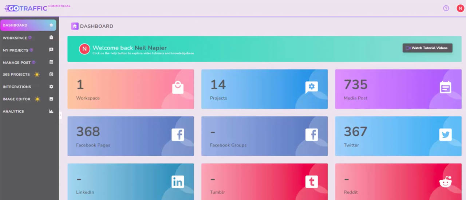
Task: Click the LinkedIn label on its card
Action: (85, 192)
